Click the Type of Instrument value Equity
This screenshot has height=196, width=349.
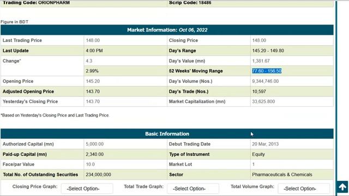pos(258,154)
